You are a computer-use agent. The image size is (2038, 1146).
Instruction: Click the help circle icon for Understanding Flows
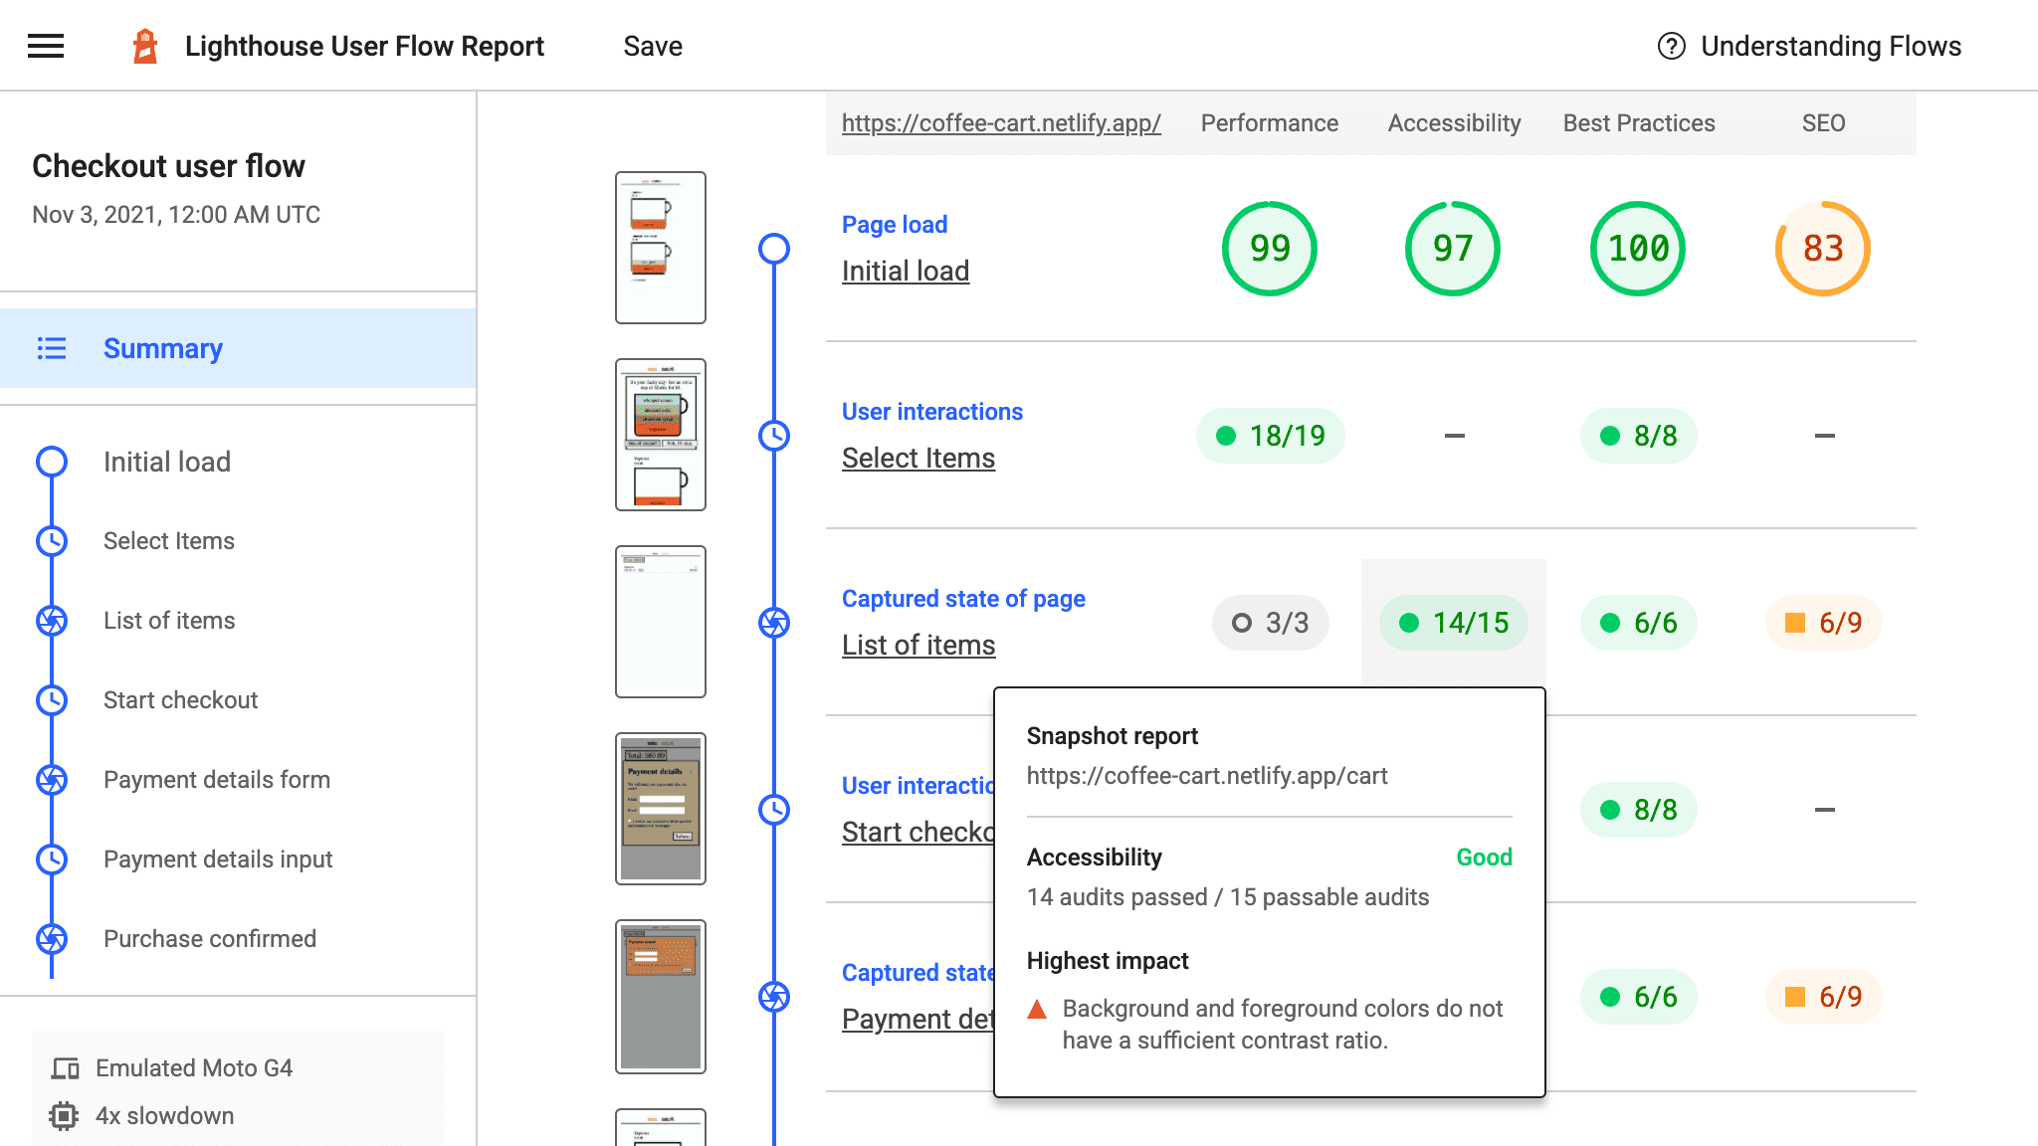pos(1669,46)
